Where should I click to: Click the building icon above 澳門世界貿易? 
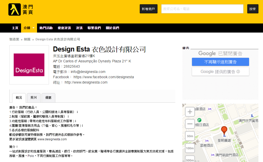(x=252, y=116)
